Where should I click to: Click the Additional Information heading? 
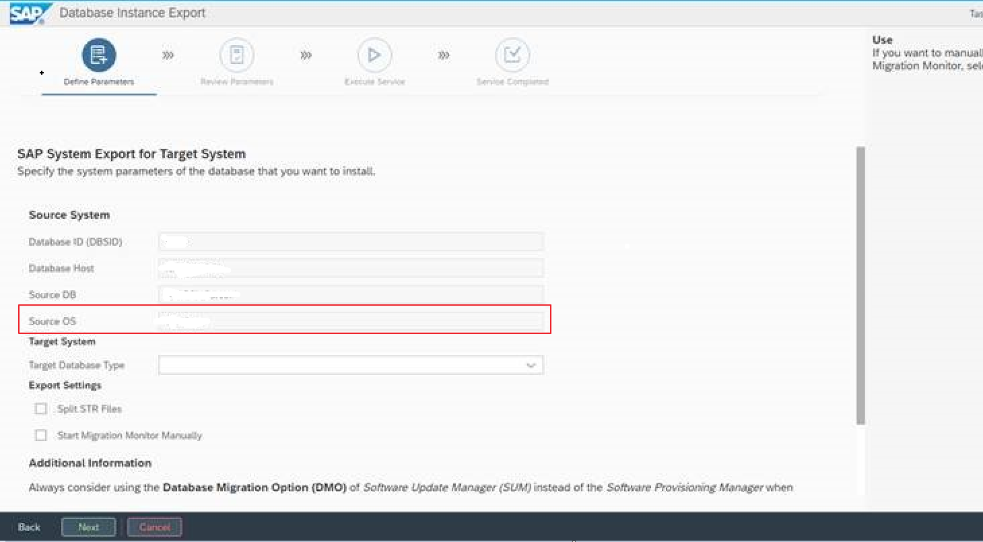(x=90, y=463)
